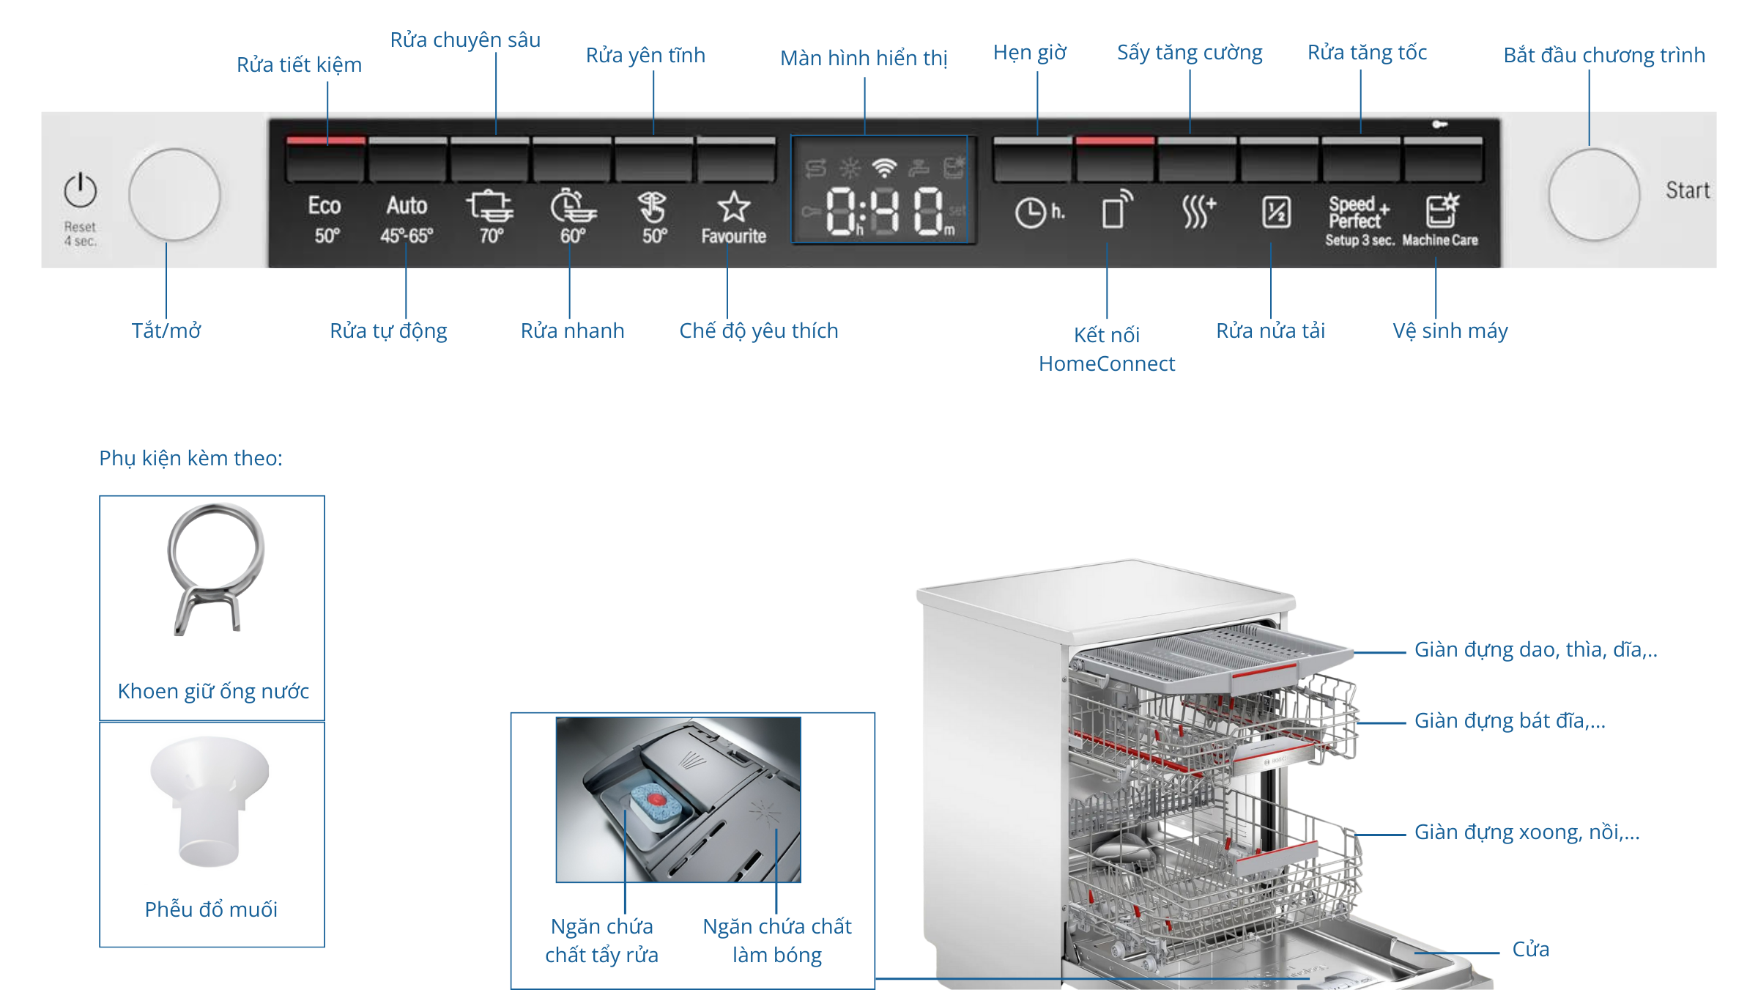Tap the Favourite star icon
Screen dimensions: 1758x990
(733, 207)
